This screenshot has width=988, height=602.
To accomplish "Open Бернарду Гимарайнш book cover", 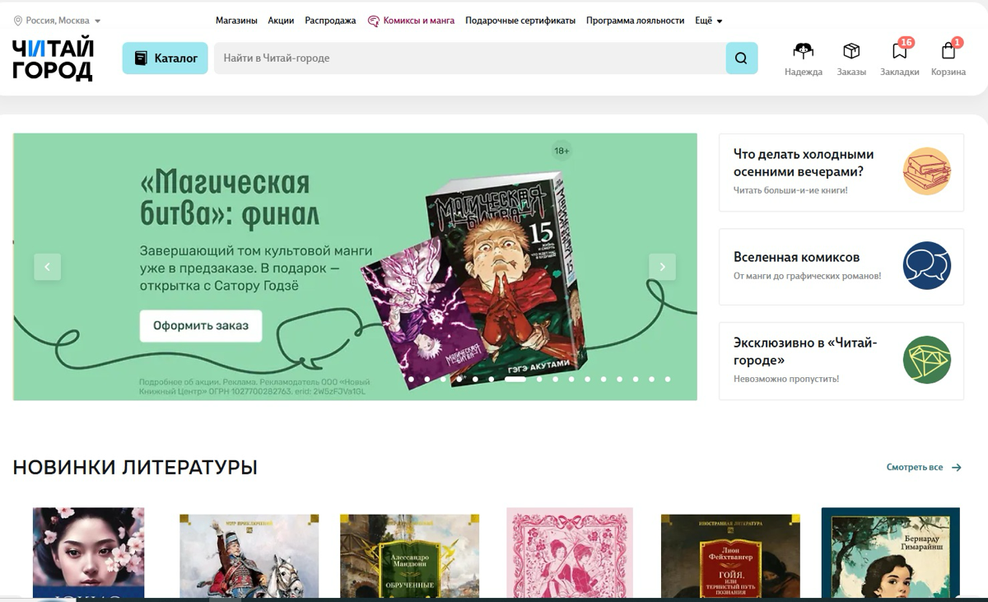I will click(891, 553).
